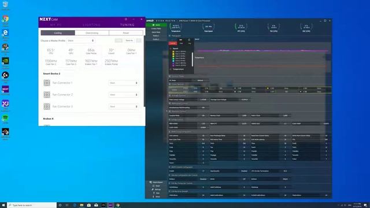Screen dimensions: 370x208
Task: Click the taskbar search box
Action: pyautogui.click(x=32, y=205)
